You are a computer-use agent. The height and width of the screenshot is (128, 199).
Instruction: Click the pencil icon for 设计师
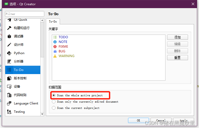tap(9, 45)
